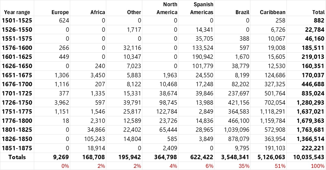Select the Brazil column header
326x170 pixels.
243,12
